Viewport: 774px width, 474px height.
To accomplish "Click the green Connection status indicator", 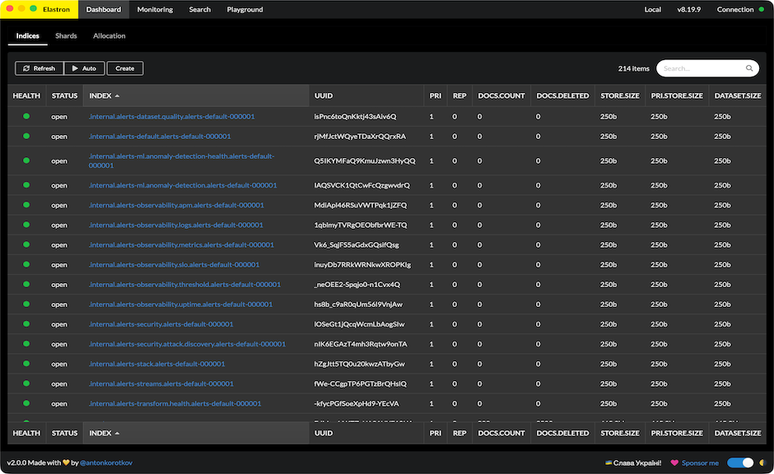I will tap(761, 9).
